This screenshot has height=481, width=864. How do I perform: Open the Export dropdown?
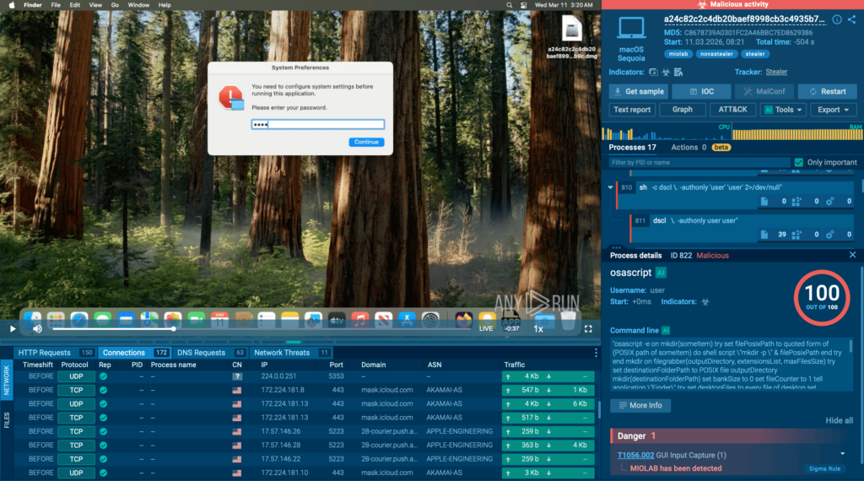833,110
